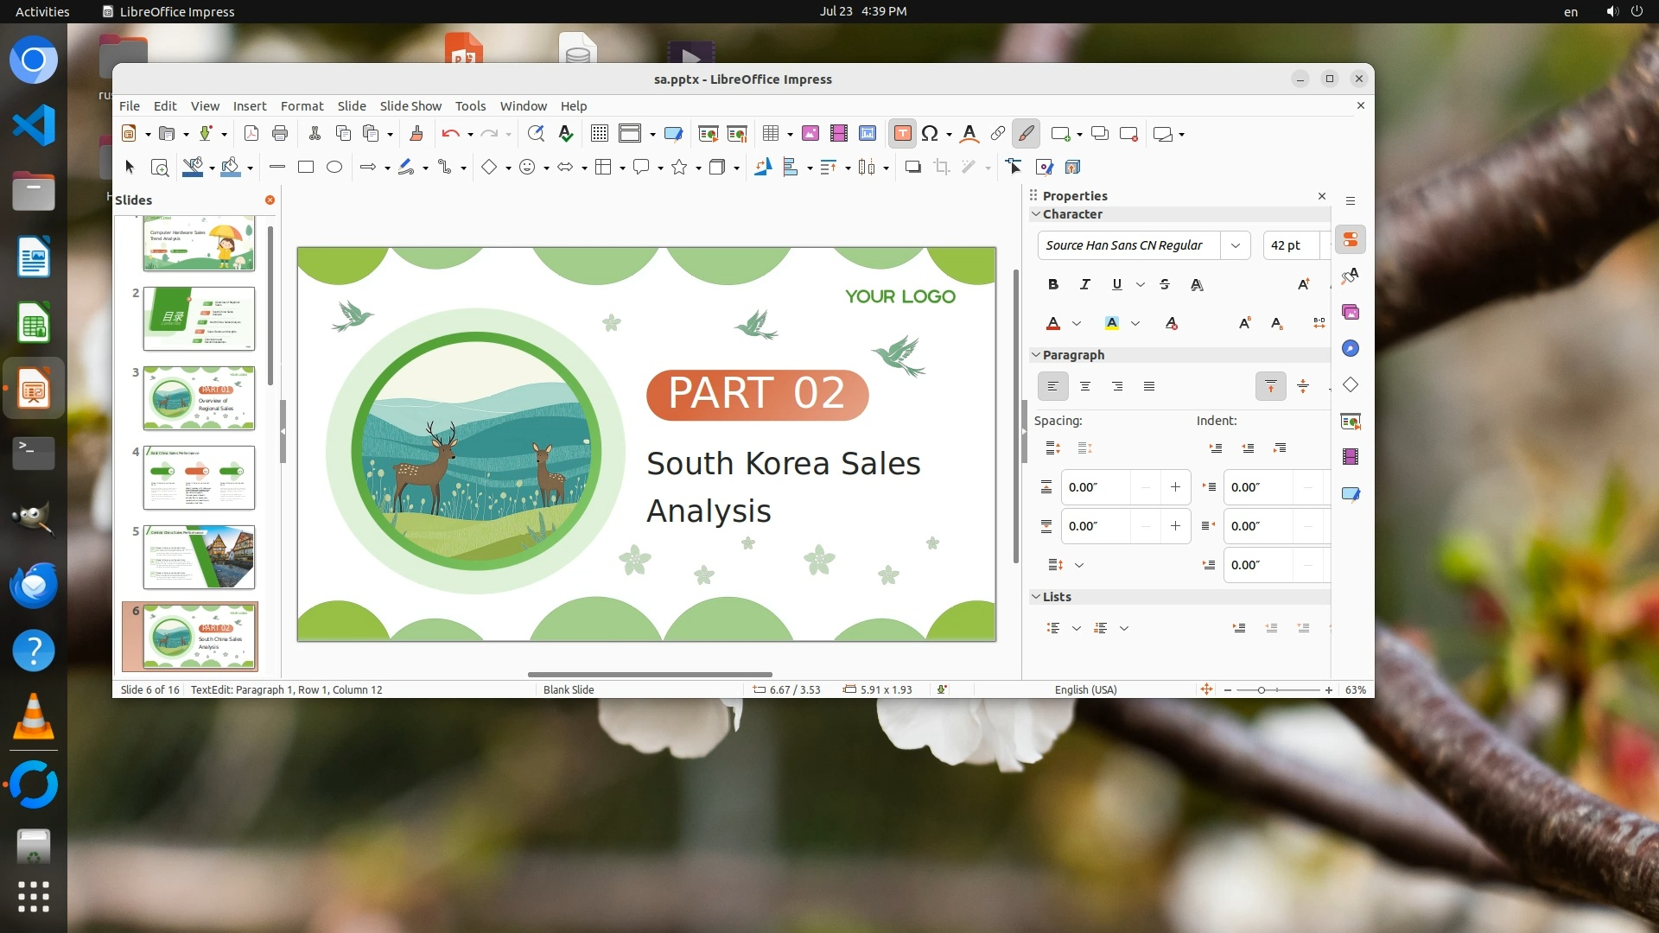Image resolution: width=1659 pixels, height=933 pixels.
Task: Open the Navigator sidebar panel
Action: [x=1351, y=348]
